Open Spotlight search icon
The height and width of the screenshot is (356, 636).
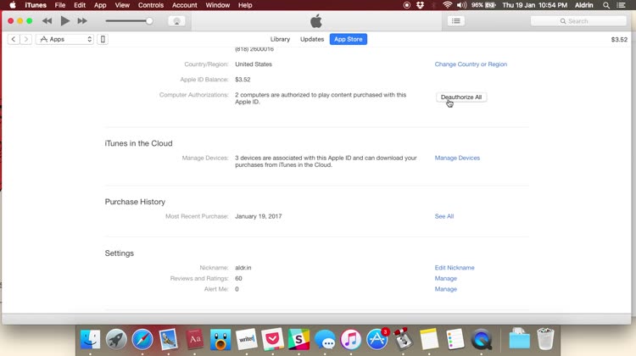click(606, 5)
